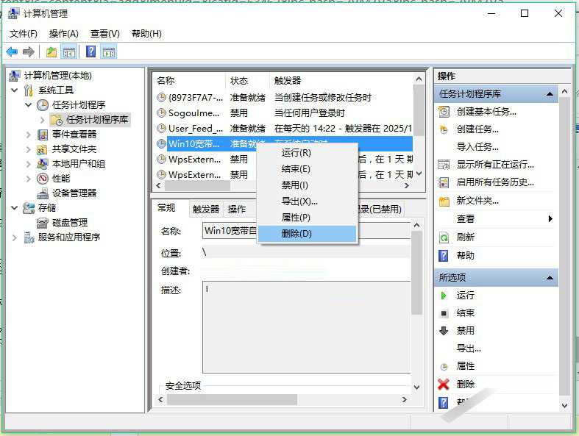Click the Forward arrow toolbar icon
This screenshot has width=579, height=436.
(29, 51)
